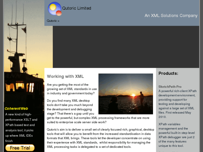The image size is (203, 152).
Task: Click the Qutoric globe logo
Action: tap(55, 9)
